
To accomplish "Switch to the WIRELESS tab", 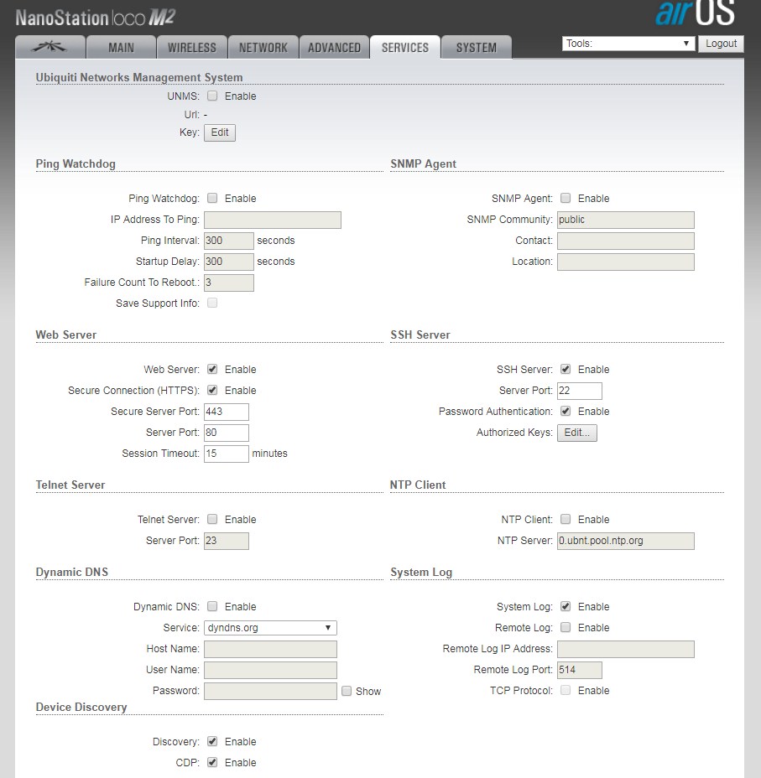I will point(192,48).
